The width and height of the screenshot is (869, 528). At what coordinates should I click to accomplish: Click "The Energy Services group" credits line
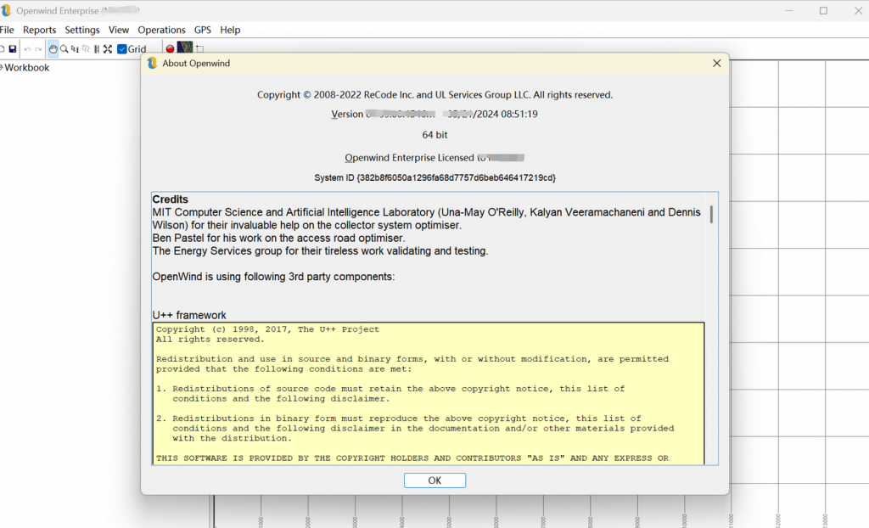320,250
